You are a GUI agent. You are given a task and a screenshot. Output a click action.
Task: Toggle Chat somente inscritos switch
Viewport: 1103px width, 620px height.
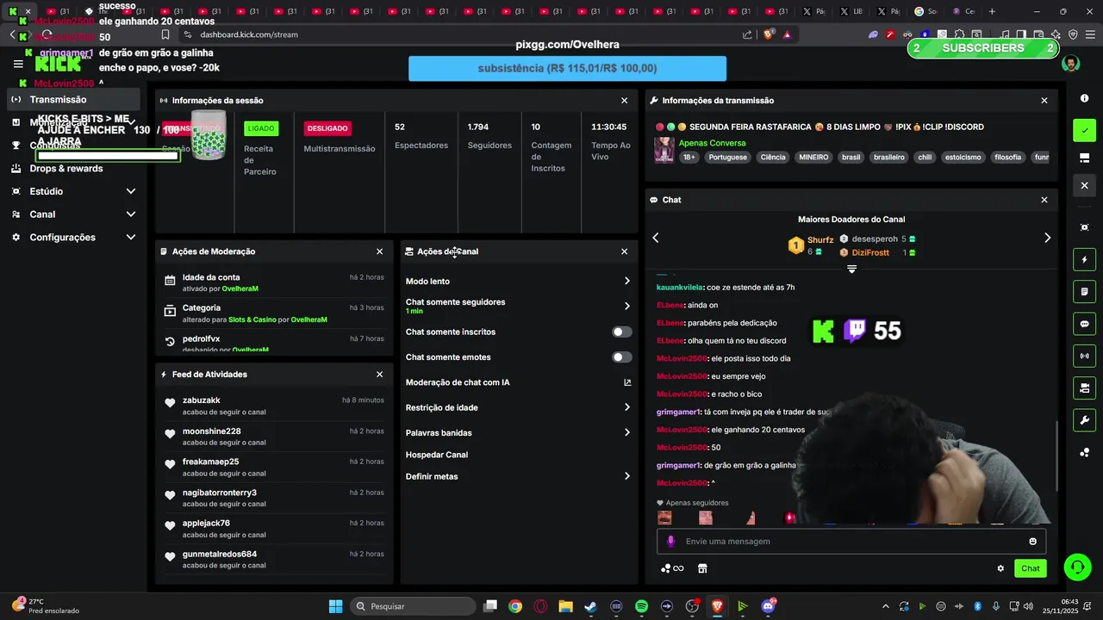click(622, 332)
